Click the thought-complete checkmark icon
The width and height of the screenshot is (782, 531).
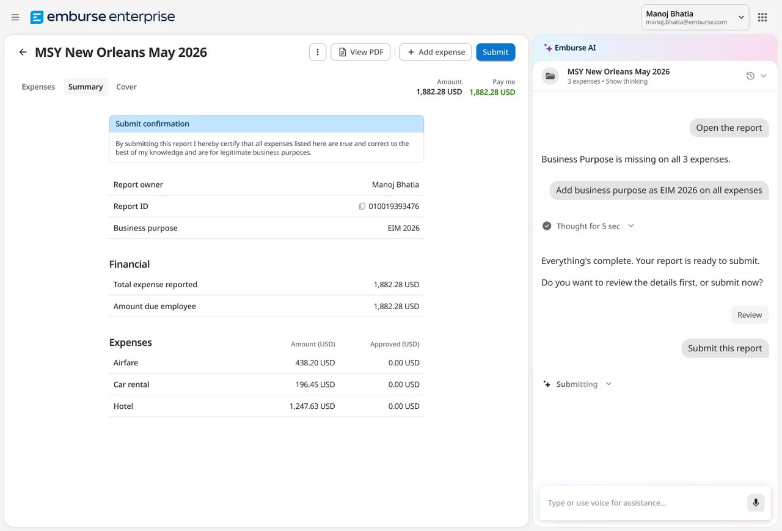[x=547, y=226]
